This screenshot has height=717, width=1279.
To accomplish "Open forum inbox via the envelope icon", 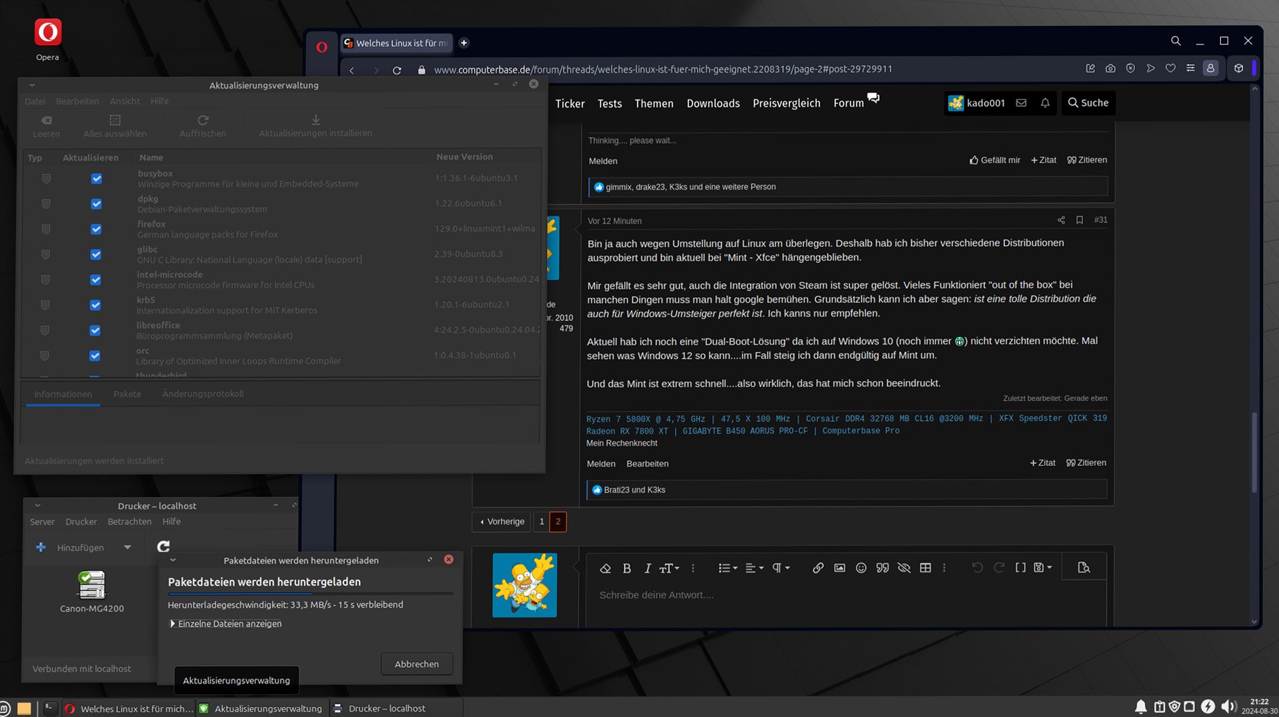I will pos(1021,103).
